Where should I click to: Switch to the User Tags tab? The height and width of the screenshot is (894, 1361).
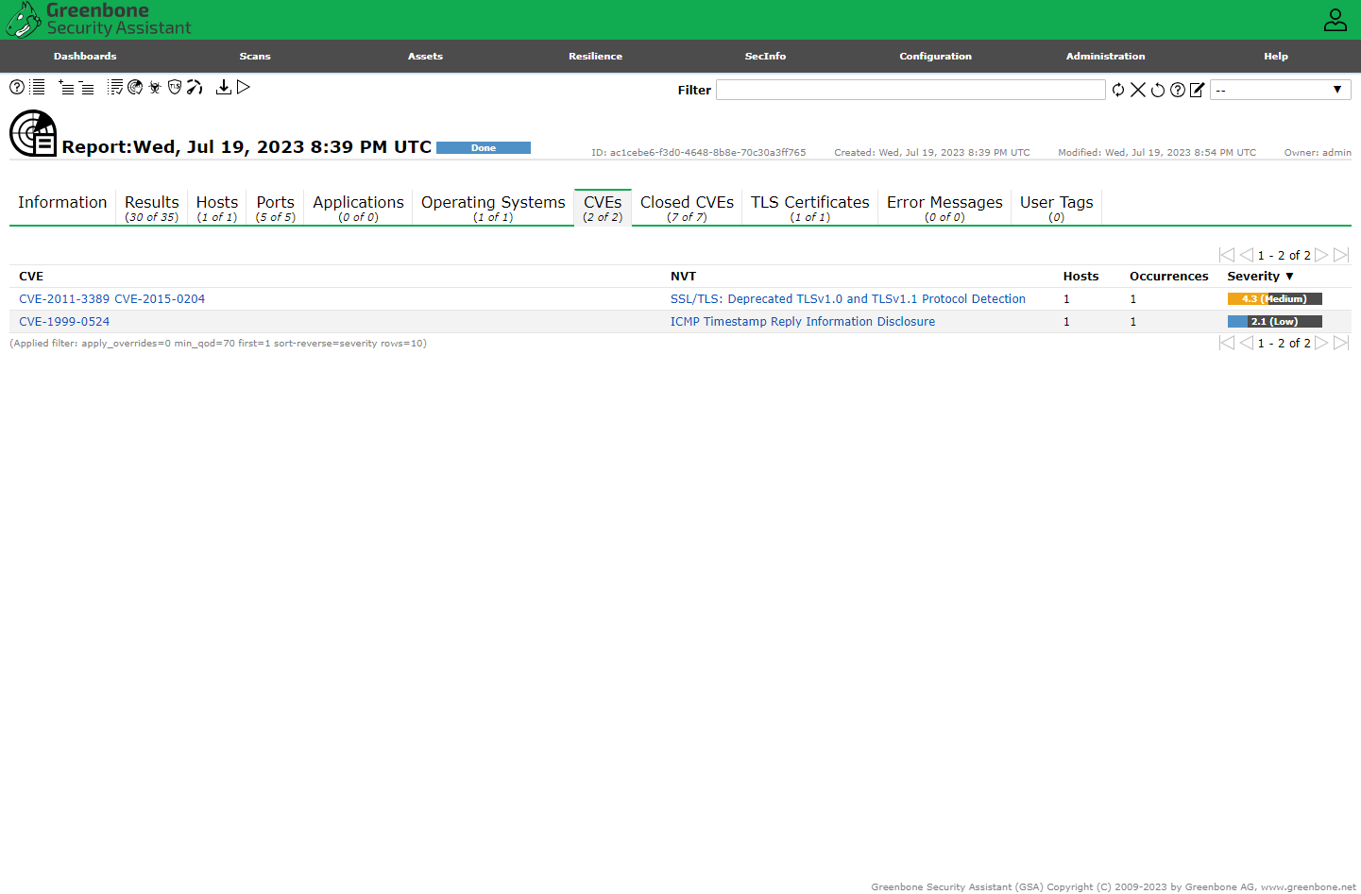pyautogui.click(x=1056, y=208)
